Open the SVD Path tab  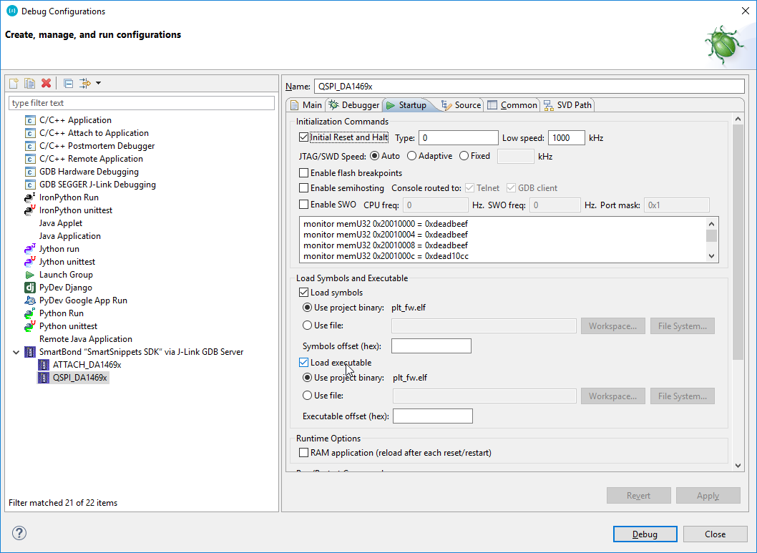pyautogui.click(x=568, y=105)
